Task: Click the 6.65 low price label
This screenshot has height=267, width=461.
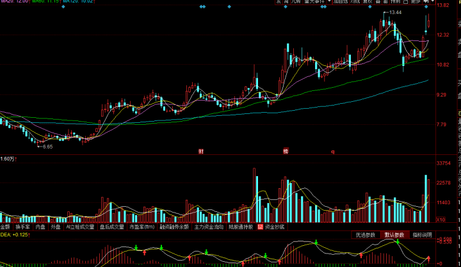Action: coord(47,147)
